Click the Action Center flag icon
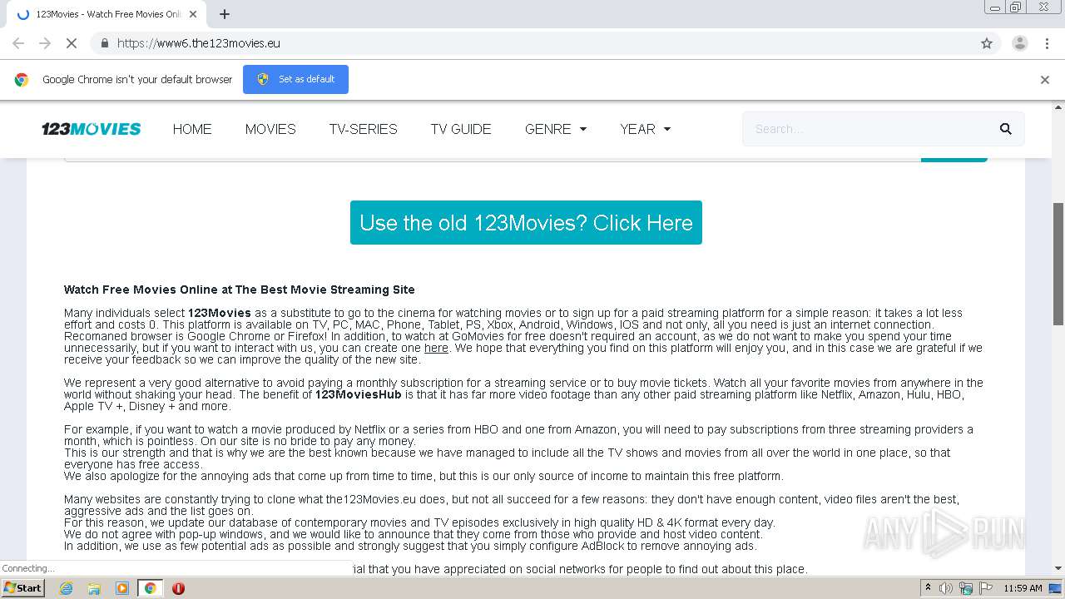Image resolution: width=1065 pixels, height=599 pixels. 986,588
